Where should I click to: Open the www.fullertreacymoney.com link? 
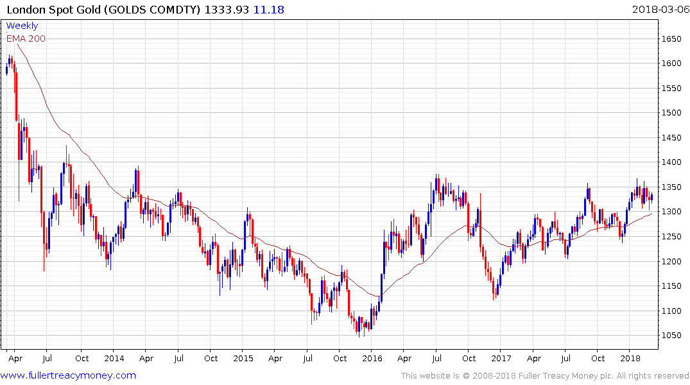(x=68, y=375)
